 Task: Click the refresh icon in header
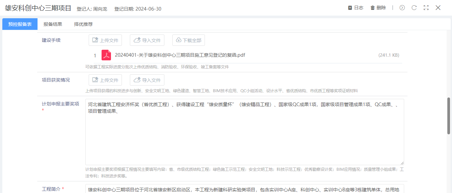click(x=414, y=8)
